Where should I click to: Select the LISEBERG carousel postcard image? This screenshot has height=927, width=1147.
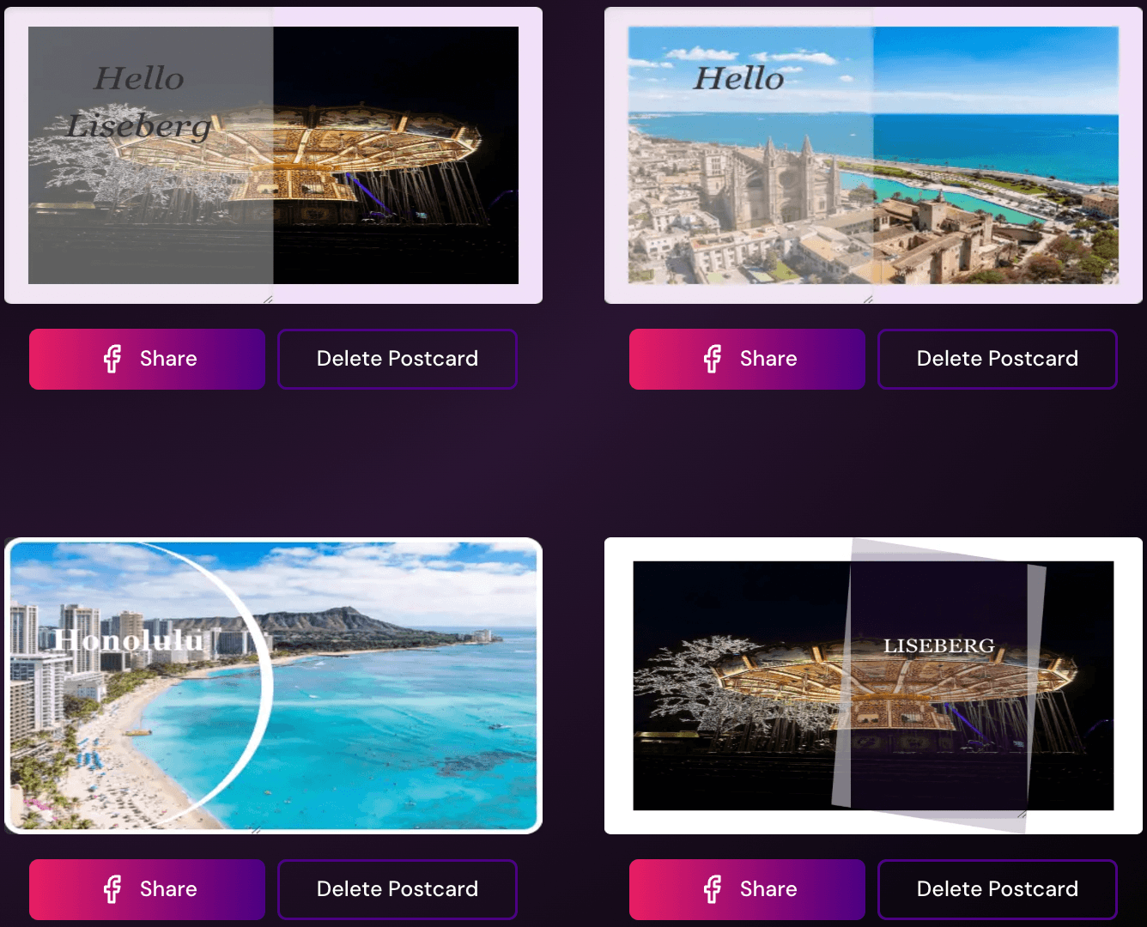coord(873,686)
